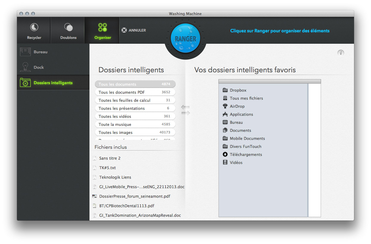Switch to the Doublons tab

(x=68, y=30)
